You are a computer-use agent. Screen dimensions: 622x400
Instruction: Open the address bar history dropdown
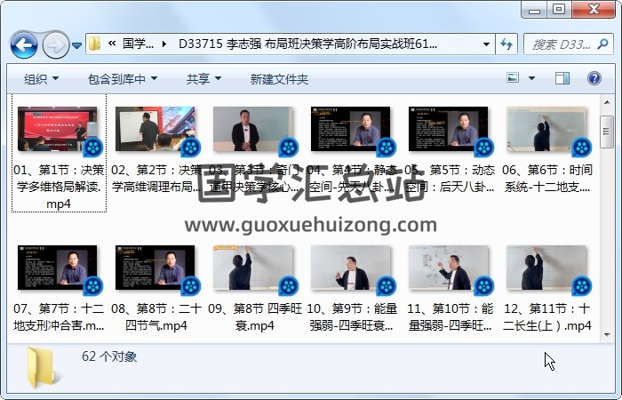tap(486, 44)
